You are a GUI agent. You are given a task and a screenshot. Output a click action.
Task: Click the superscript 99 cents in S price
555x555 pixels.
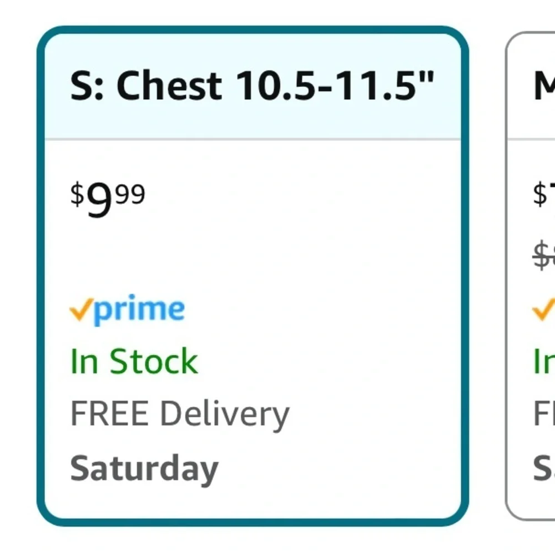click(x=130, y=194)
